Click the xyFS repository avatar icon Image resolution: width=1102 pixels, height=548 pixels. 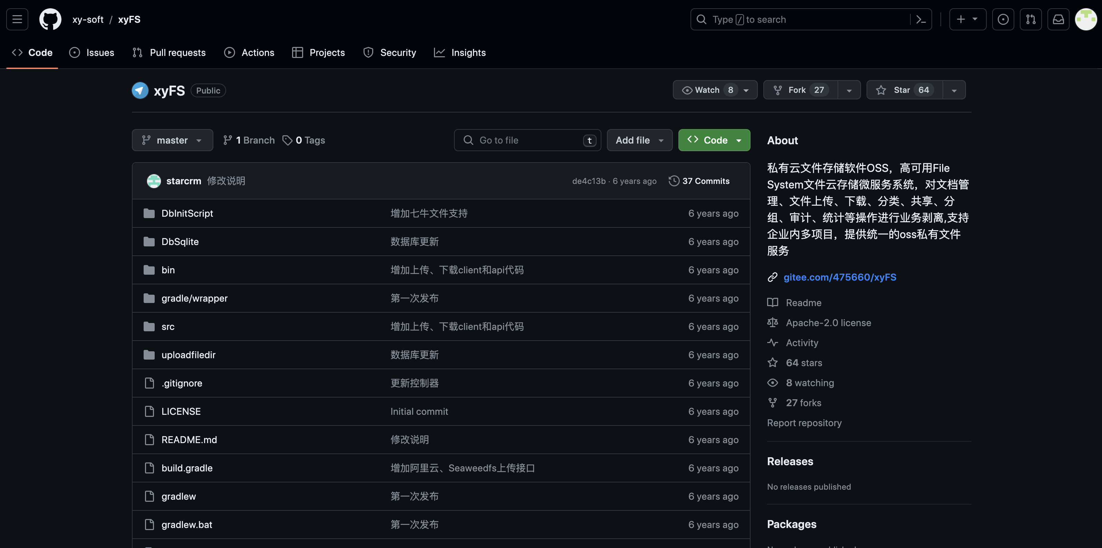140,91
